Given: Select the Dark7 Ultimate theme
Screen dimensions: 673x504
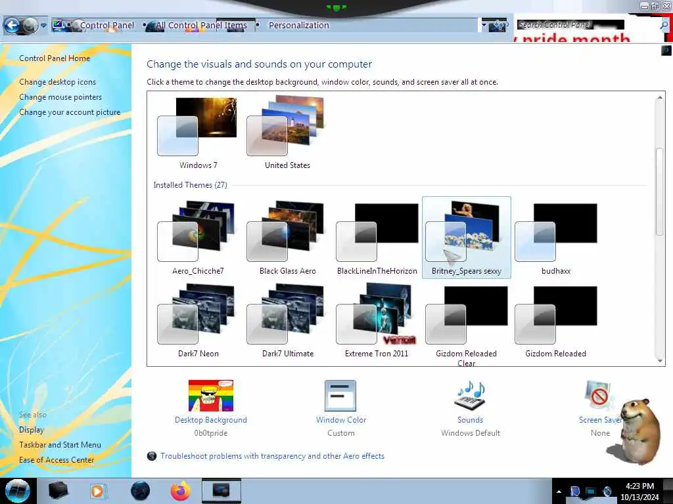Looking at the screenshot, I should 287,321.
